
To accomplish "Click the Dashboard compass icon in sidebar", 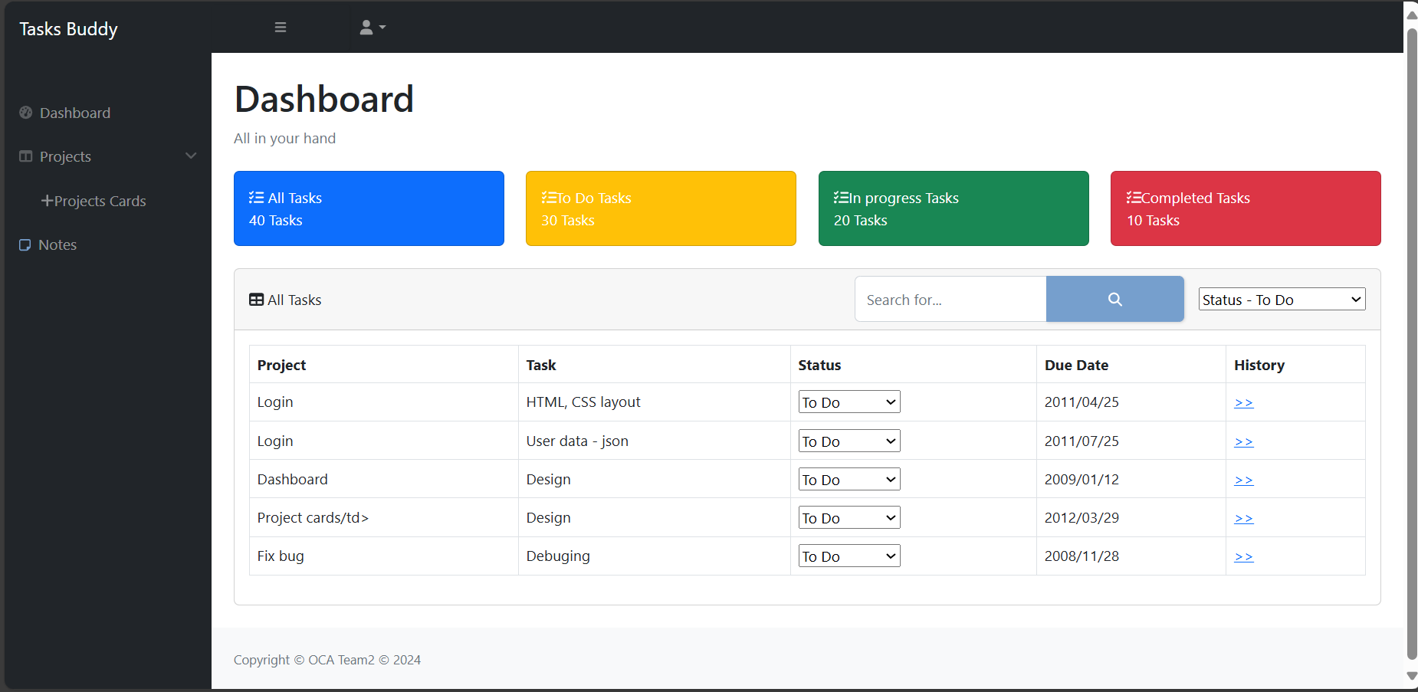I will pyautogui.click(x=25, y=113).
